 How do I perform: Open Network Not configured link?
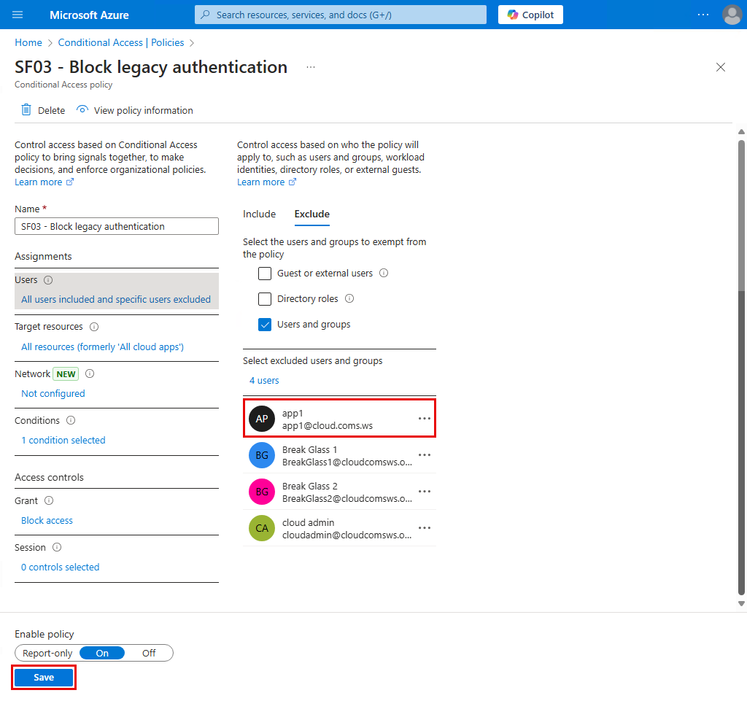(53, 393)
